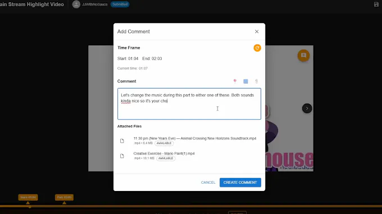Click the orange add comment icon on video
This screenshot has width=382, height=214.
tap(303, 55)
